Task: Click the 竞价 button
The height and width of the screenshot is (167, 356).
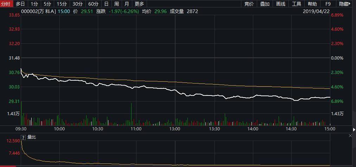Action: coord(249,4)
